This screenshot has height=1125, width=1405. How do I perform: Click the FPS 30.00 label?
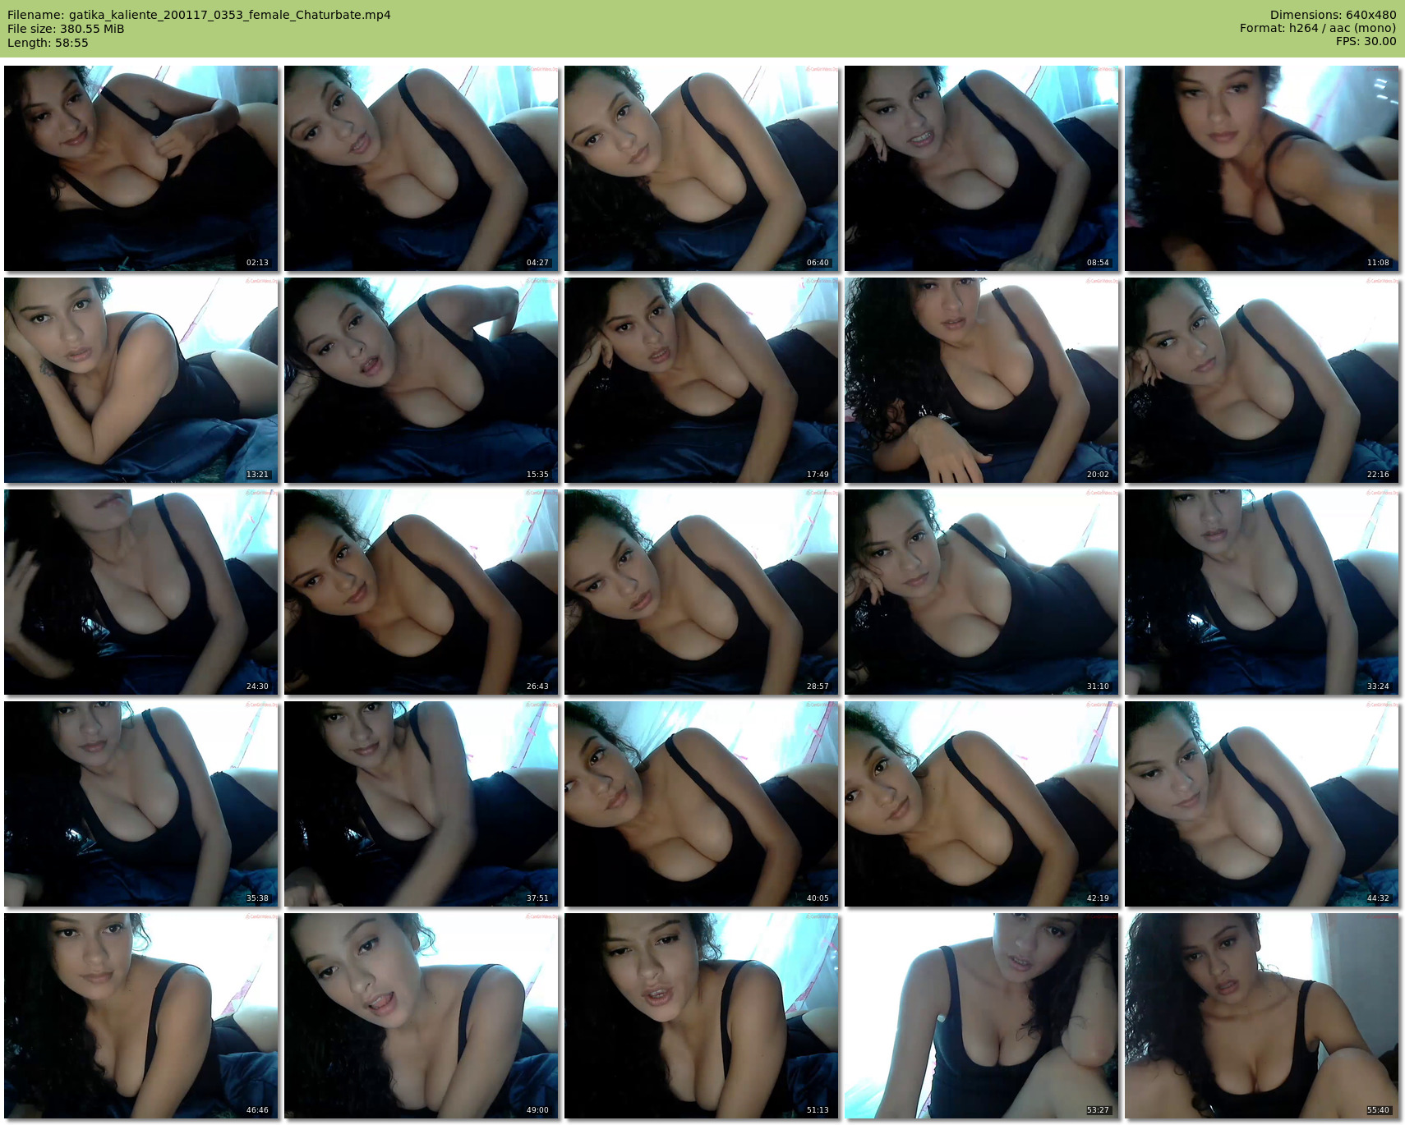click(1366, 41)
